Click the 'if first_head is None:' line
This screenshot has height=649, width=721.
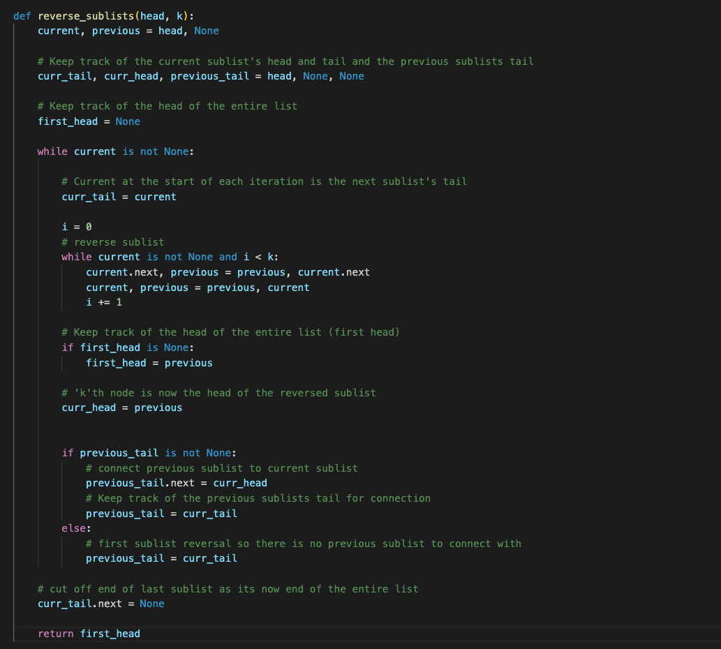128,348
